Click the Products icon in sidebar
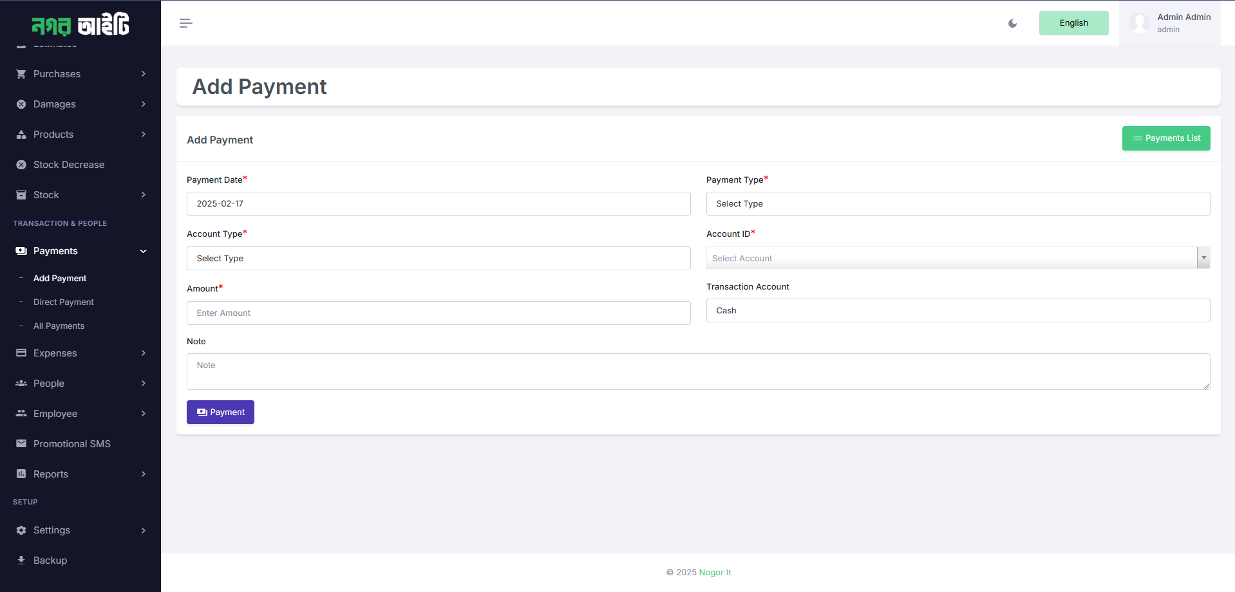Screen dimensions: 1235x592 (x=21, y=134)
